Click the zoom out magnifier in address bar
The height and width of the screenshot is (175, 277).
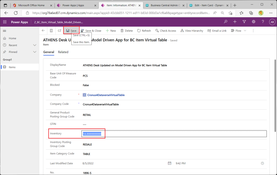(x=223, y=13)
